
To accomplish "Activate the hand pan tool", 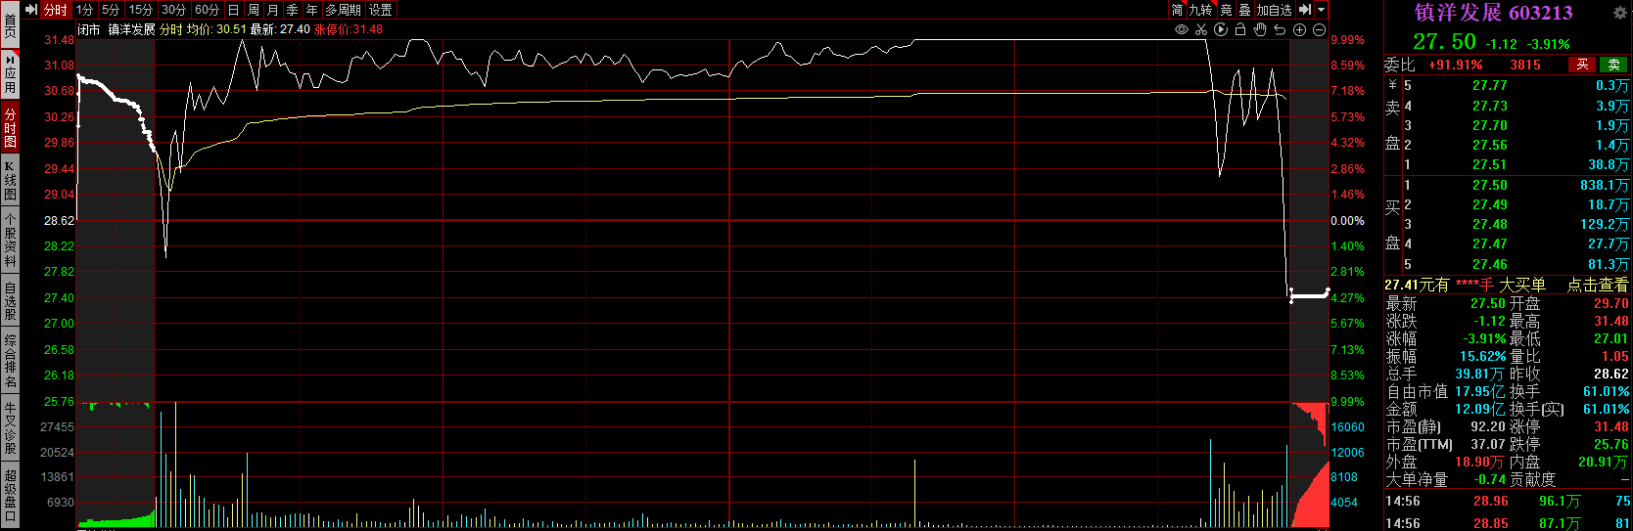I will click(1260, 29).
